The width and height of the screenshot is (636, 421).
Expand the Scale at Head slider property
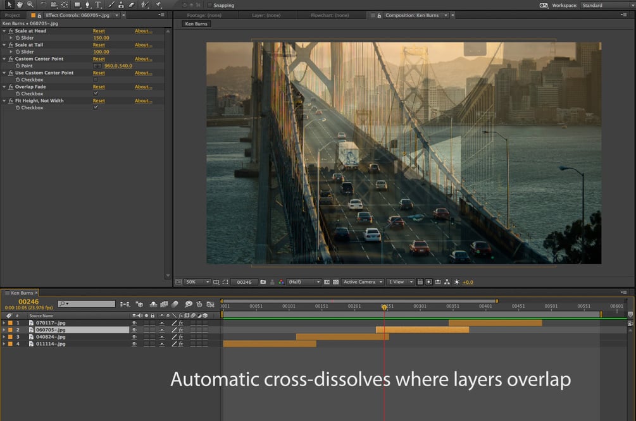click(x=11, y=38)
